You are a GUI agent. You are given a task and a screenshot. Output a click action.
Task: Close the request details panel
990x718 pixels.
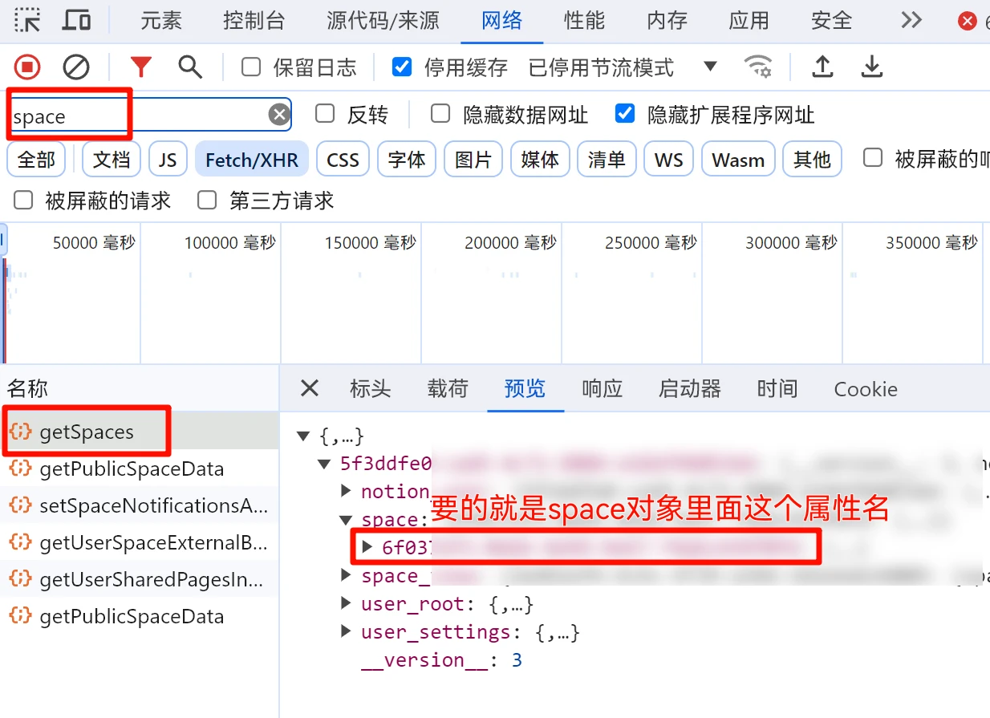click(x=309, y=389)
